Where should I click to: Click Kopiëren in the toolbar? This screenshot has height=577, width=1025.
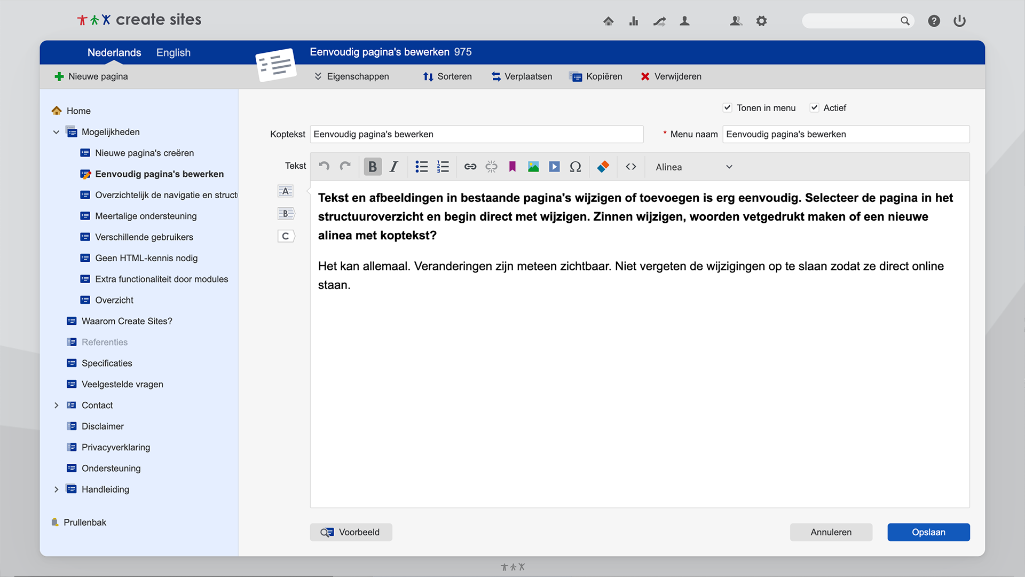point(596,76)
